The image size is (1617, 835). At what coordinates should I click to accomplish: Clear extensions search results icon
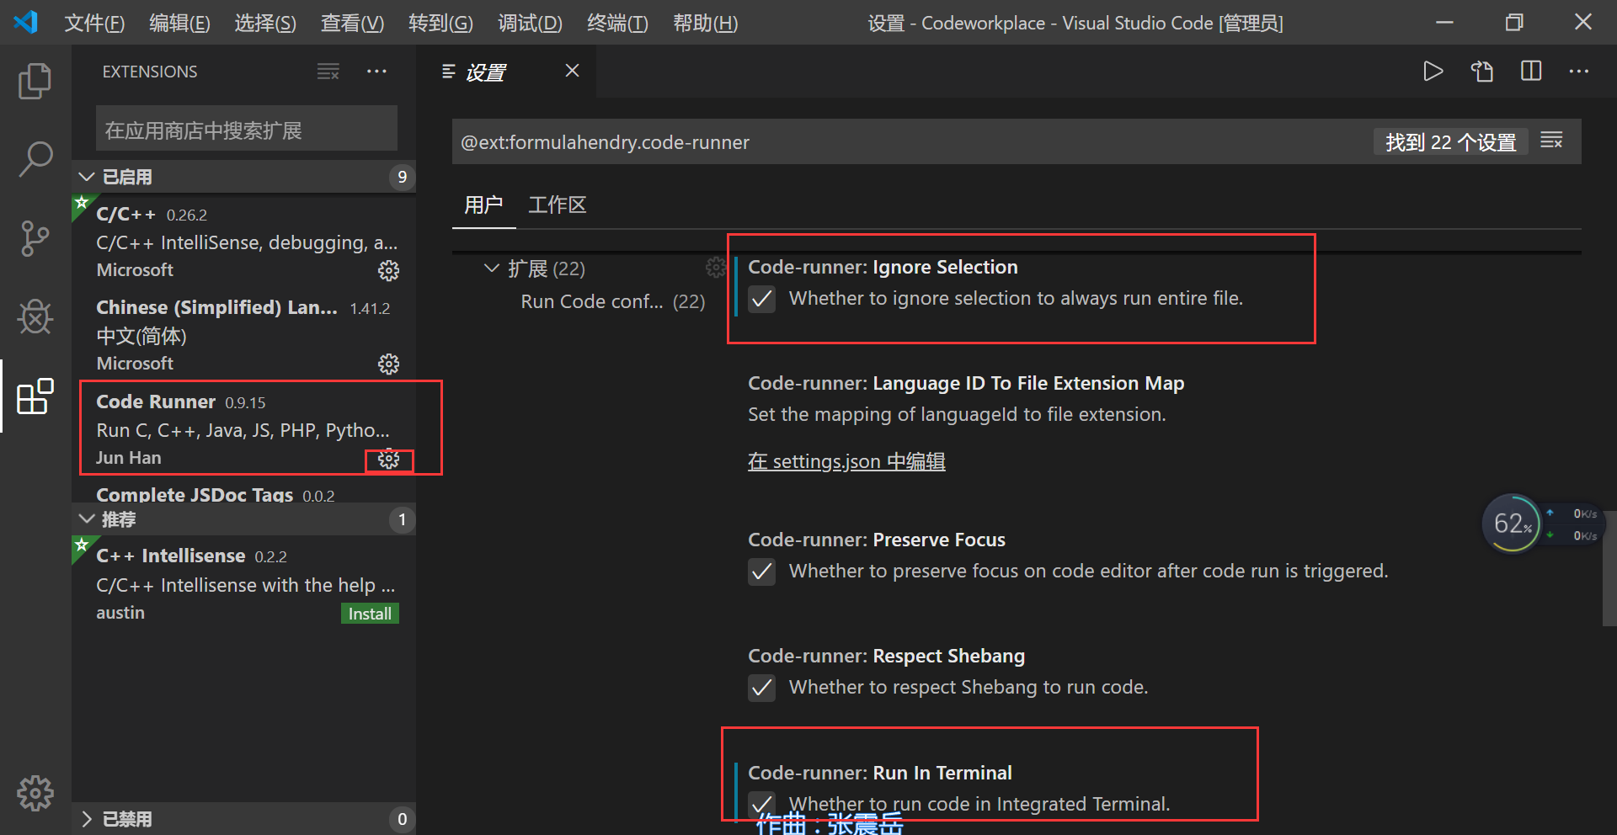click(x=328, y=72)
